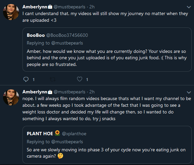The image size is (194, 165).
Task: Click the sunflower emoji next to PLANT HOE
Action: (x=57, y=133)
